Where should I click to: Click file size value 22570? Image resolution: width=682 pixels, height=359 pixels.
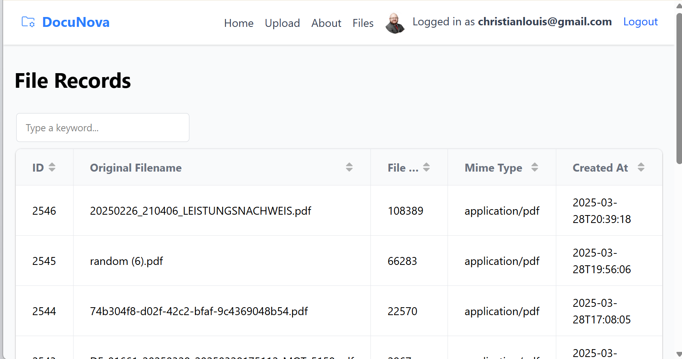[402, 311]
